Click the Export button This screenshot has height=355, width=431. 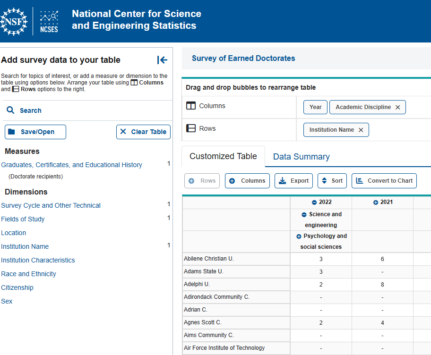point(293,181)
